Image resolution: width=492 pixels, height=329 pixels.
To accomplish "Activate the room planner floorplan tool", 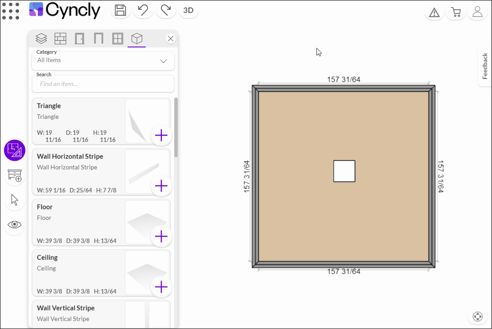I will tap(14, 150).
